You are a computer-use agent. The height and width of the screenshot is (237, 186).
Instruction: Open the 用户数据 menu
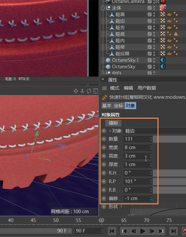147,88
